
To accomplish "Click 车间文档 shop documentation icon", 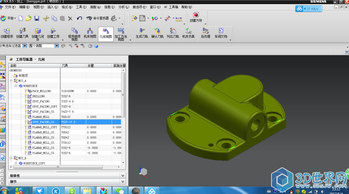I will (221, 33).
